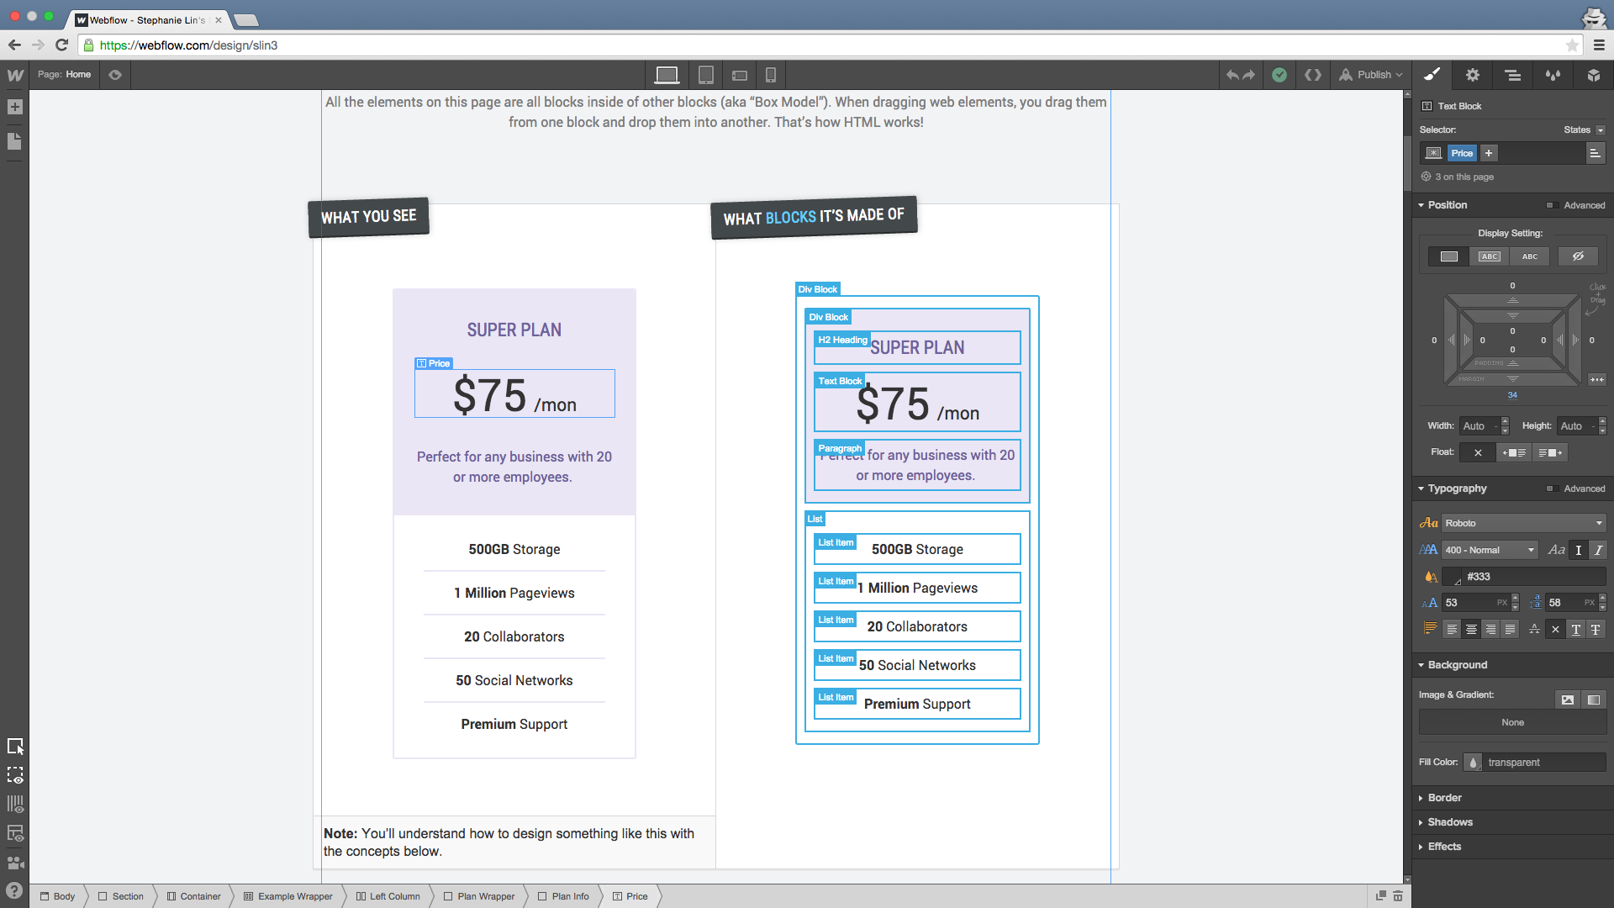1614x908 pixels.
Task: Align text left
Action: pyautogui.click(x=1452, y=630)
